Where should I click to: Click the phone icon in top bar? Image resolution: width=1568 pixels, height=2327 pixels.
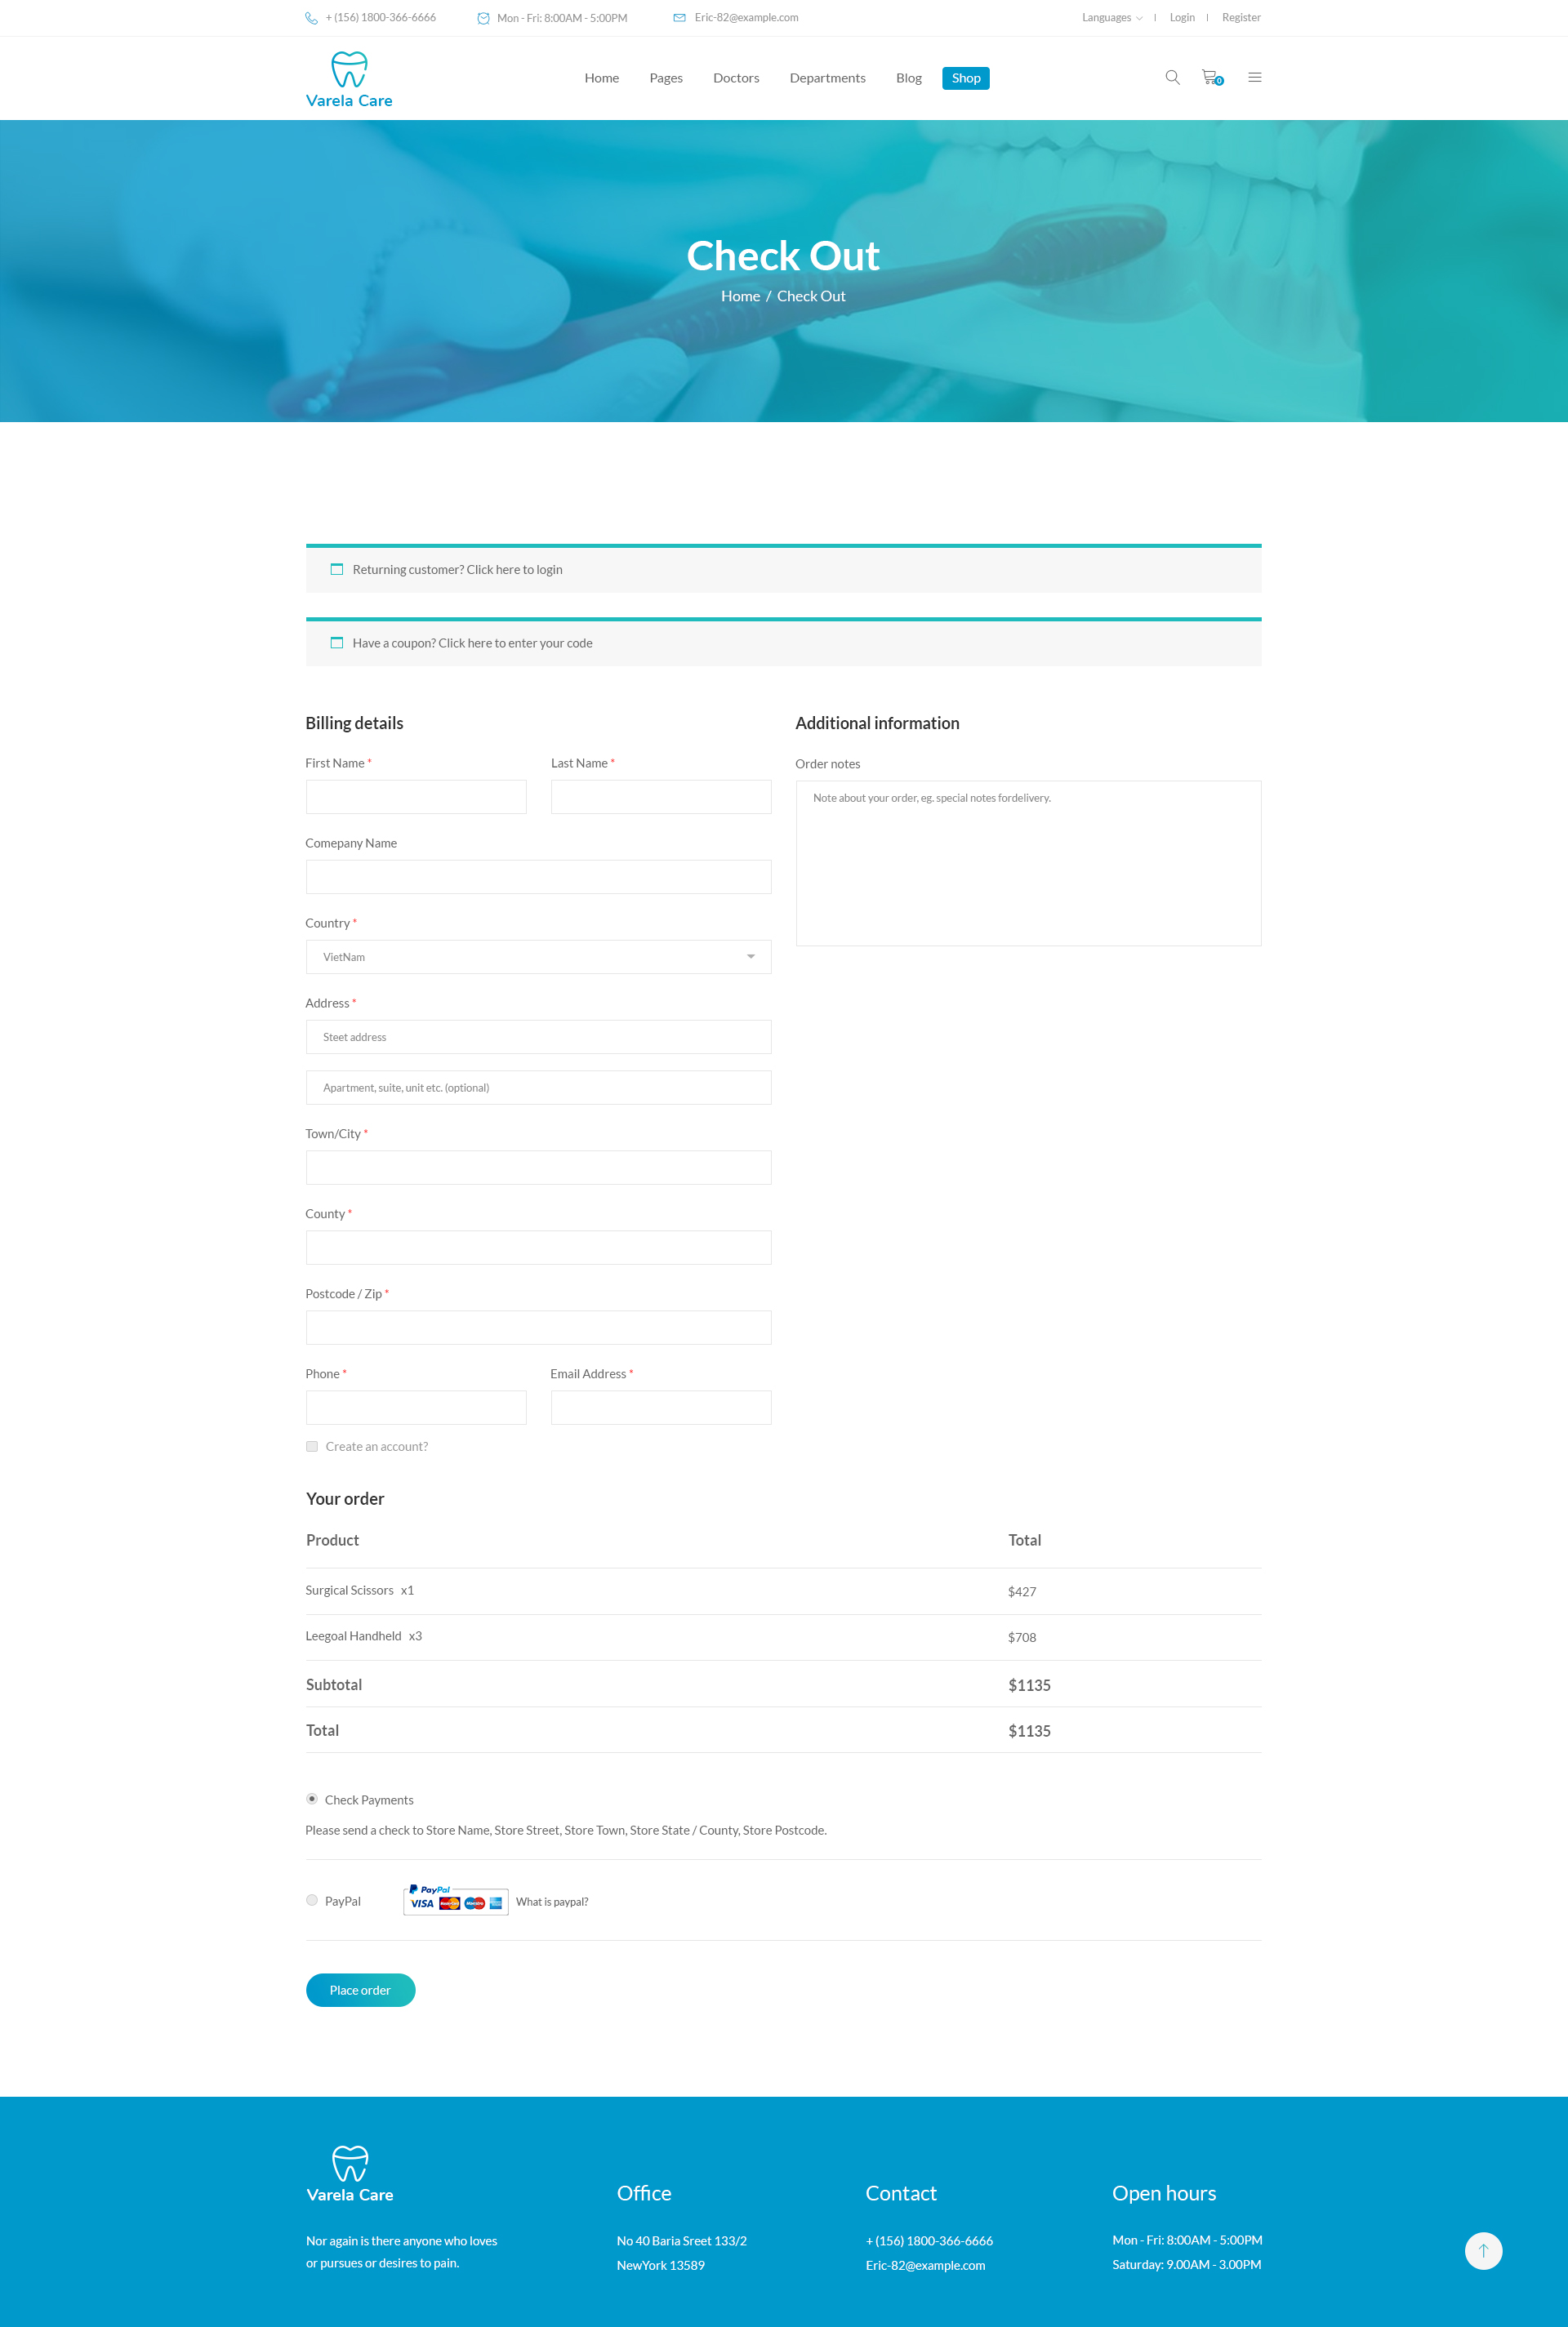click(x=311, y=18)
